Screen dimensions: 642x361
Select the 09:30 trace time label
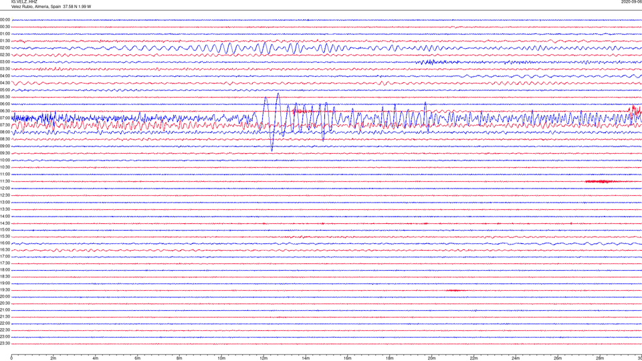coord(5,153)
